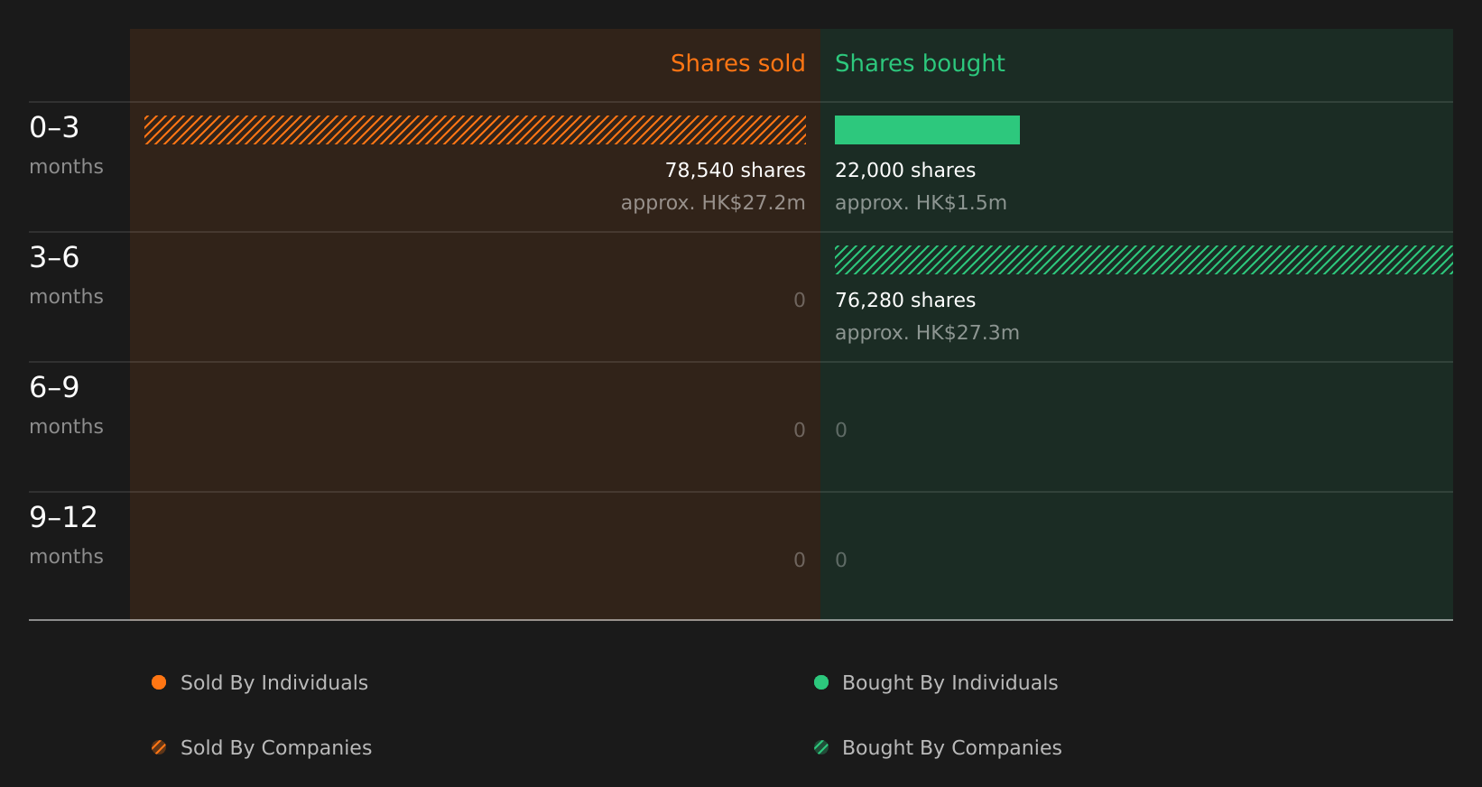Screen dimensions: 1482x787
Task: Click the zero bought value in 9–12 months row
Action: tap(841, 560)
